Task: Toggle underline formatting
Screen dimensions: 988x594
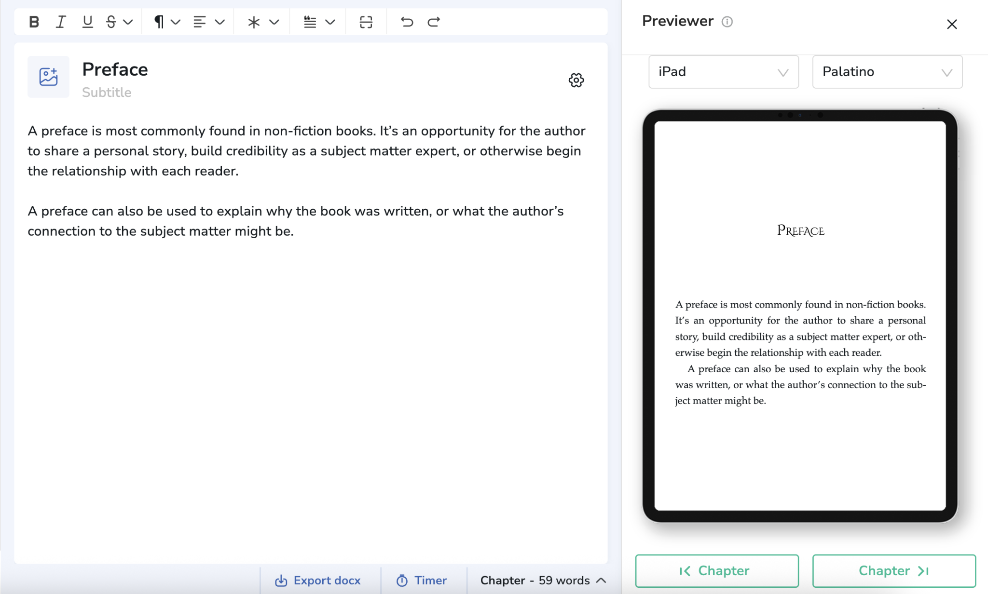Action: pos(87,22)
